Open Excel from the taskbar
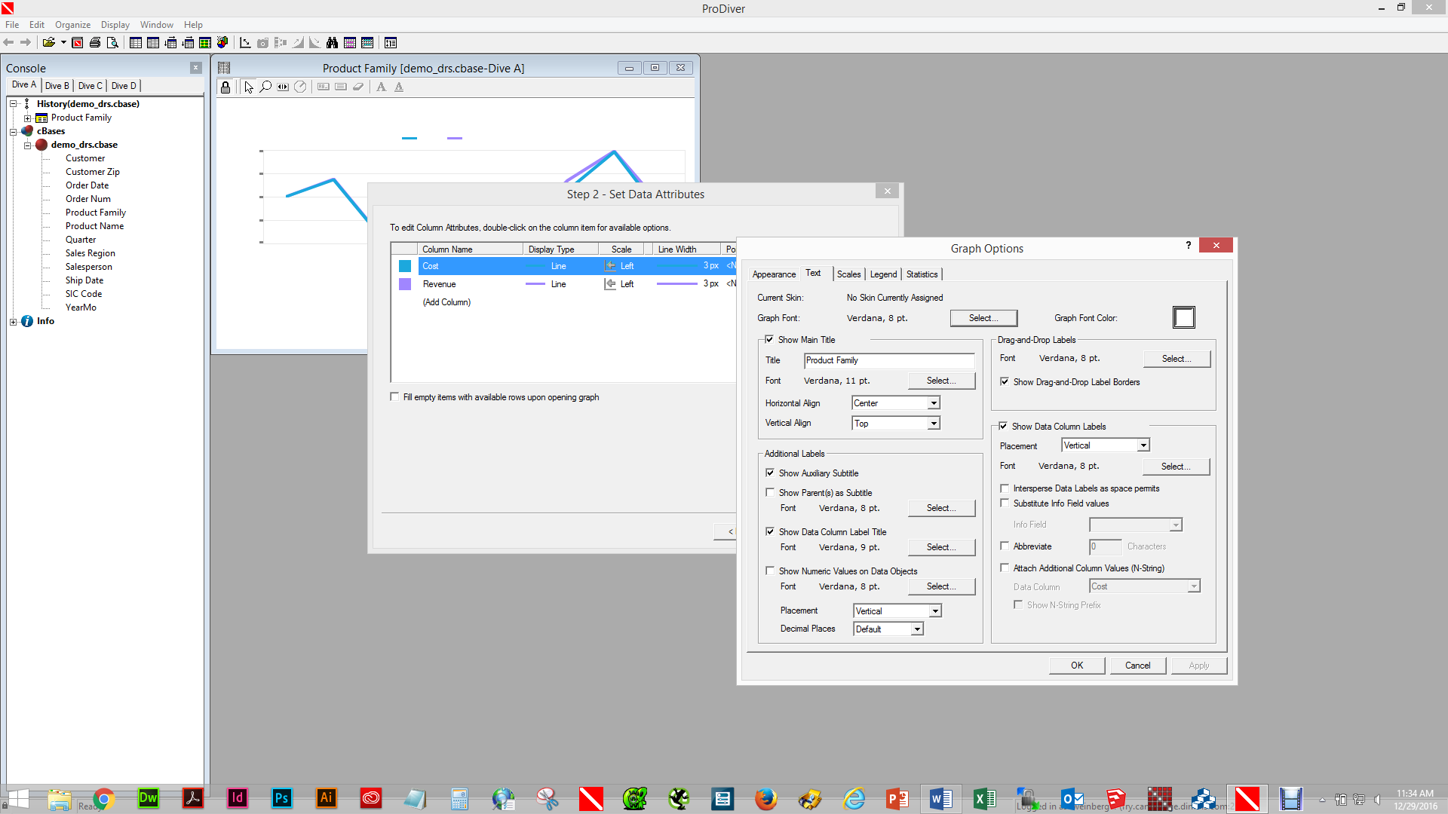The width and height of the screenshot is (1448, 814). (984, 798)
